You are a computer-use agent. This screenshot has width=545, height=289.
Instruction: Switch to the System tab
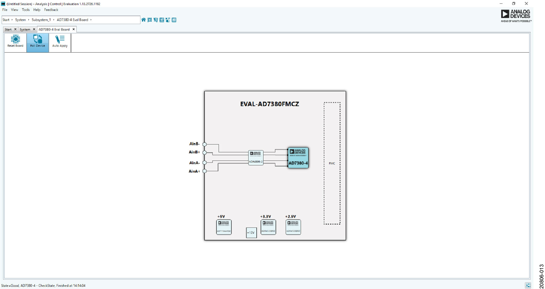tap(26, 29)
